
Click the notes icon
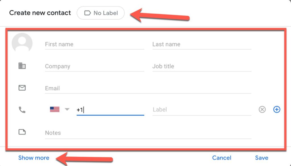[x=22, y=132]
